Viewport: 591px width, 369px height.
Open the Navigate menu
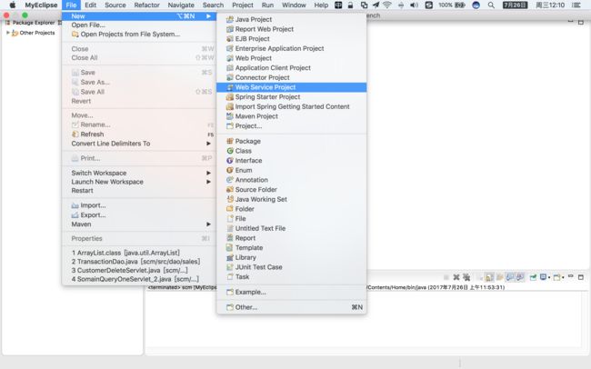(x=181, y=5)
